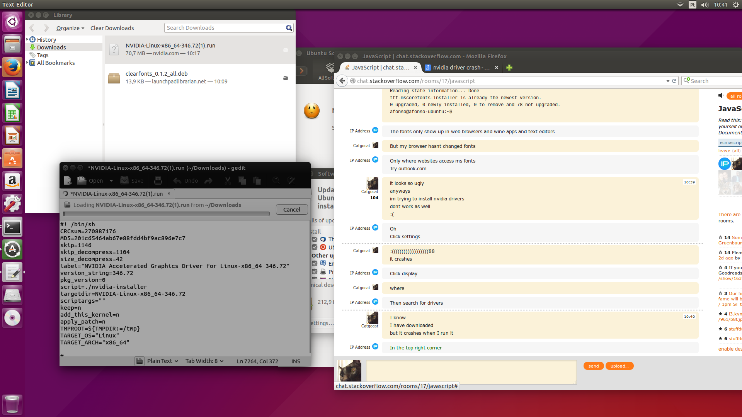This screenshot has width=742, height=417.
Task: Uncheck the printer update checkbox
Action: [x=315, y=271]
